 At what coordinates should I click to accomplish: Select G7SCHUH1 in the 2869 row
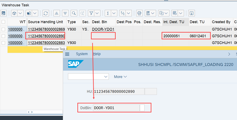pos(222,29)
